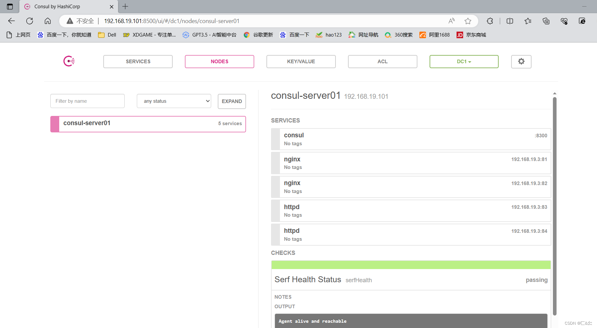Switch to the KEY/VALUE tab
The width and height of the screenshot is (597, 328).
click(301, 61)
